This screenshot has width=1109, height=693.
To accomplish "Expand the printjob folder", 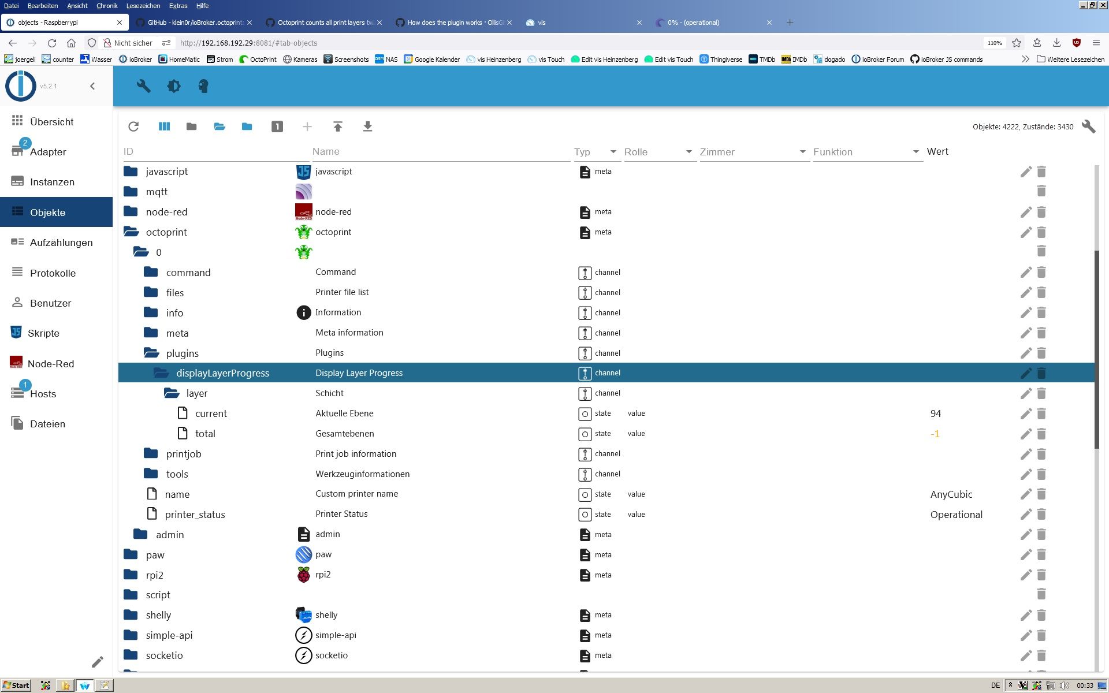I will 151,453.
